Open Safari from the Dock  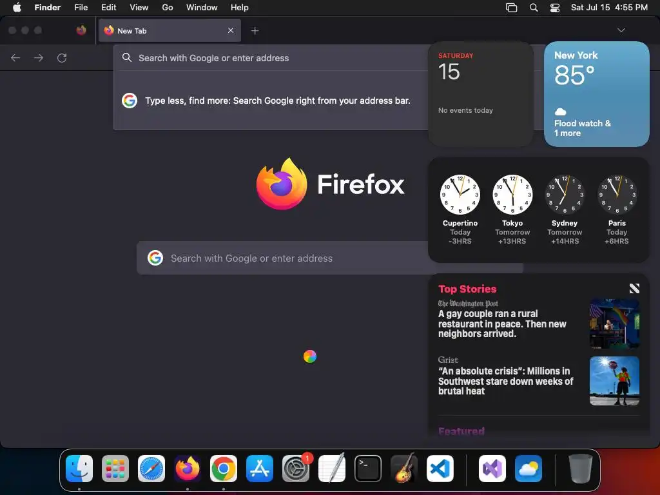151,469
